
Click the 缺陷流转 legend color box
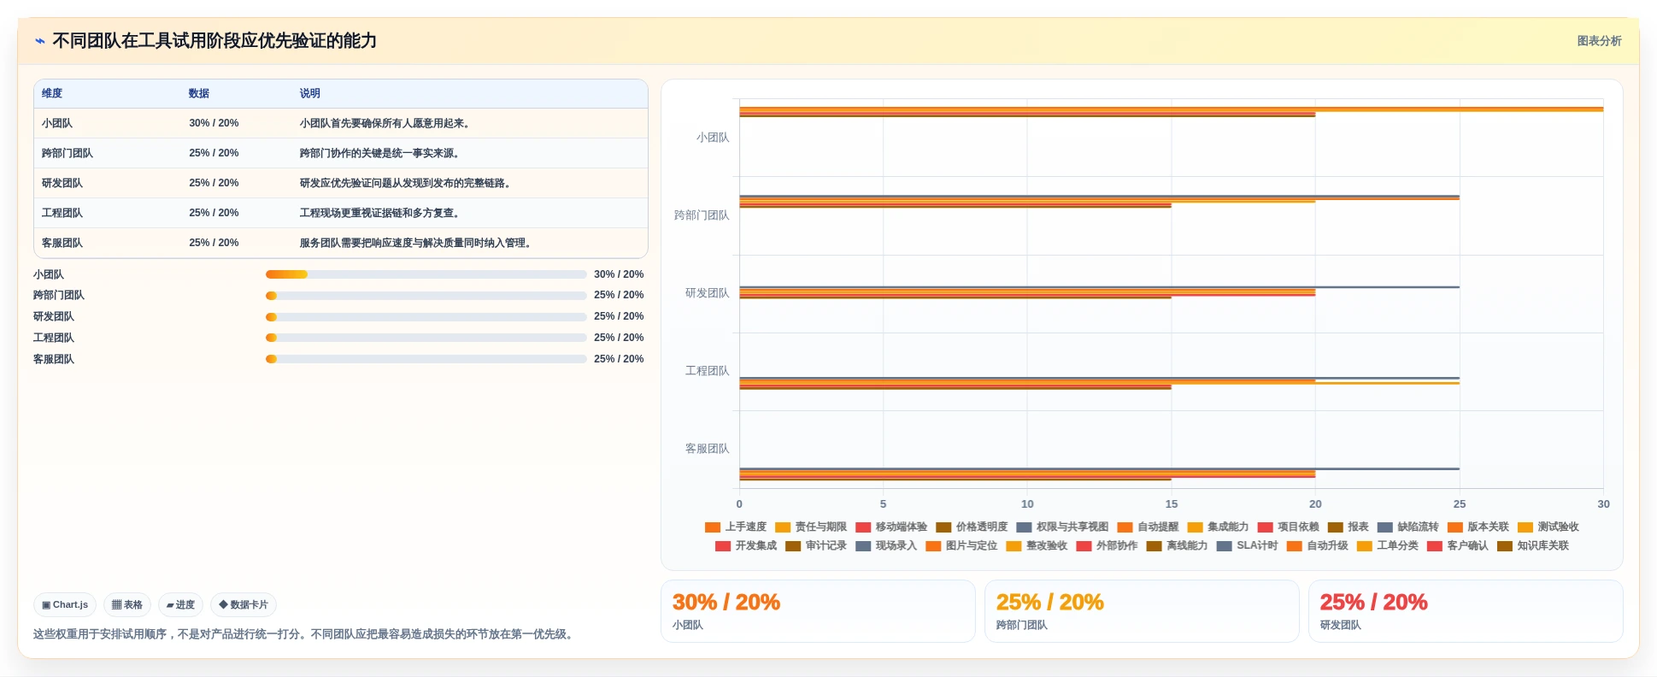pos(1384,527)
